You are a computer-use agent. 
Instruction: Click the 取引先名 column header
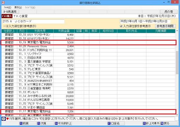click(131, 31)
